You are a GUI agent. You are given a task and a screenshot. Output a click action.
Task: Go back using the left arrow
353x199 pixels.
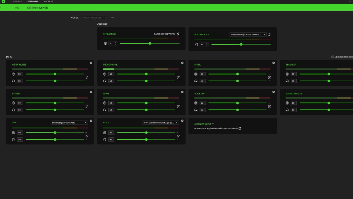(x=1, y=7)
